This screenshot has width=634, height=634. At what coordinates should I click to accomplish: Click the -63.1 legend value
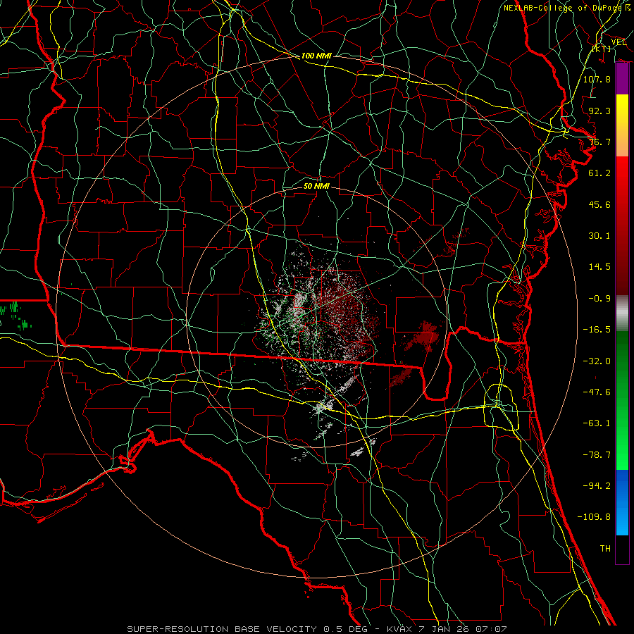click(x=597, y=423)
